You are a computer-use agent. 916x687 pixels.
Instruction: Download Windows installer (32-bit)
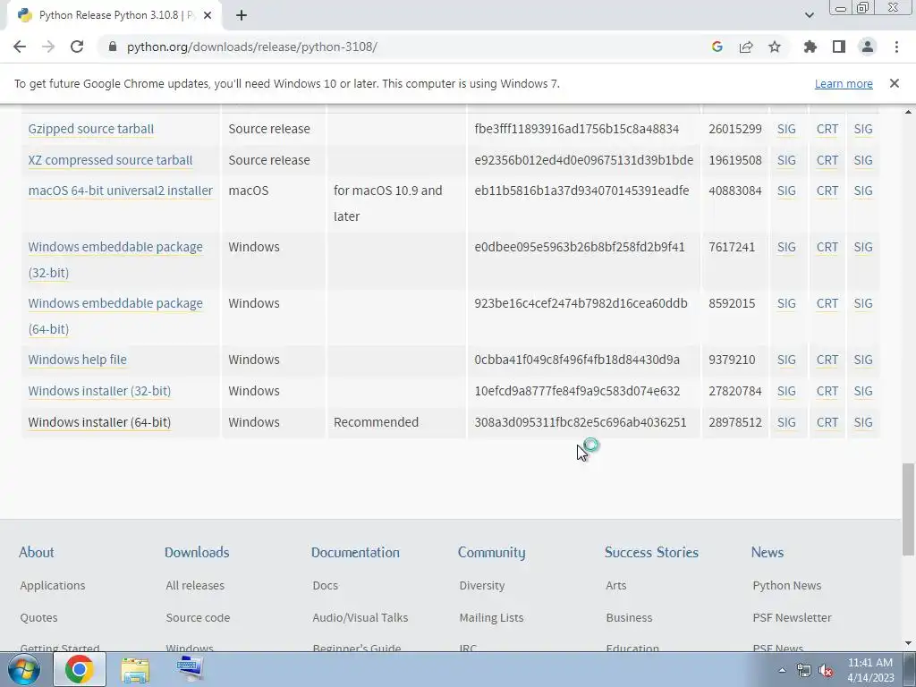[x=99, y=391]
